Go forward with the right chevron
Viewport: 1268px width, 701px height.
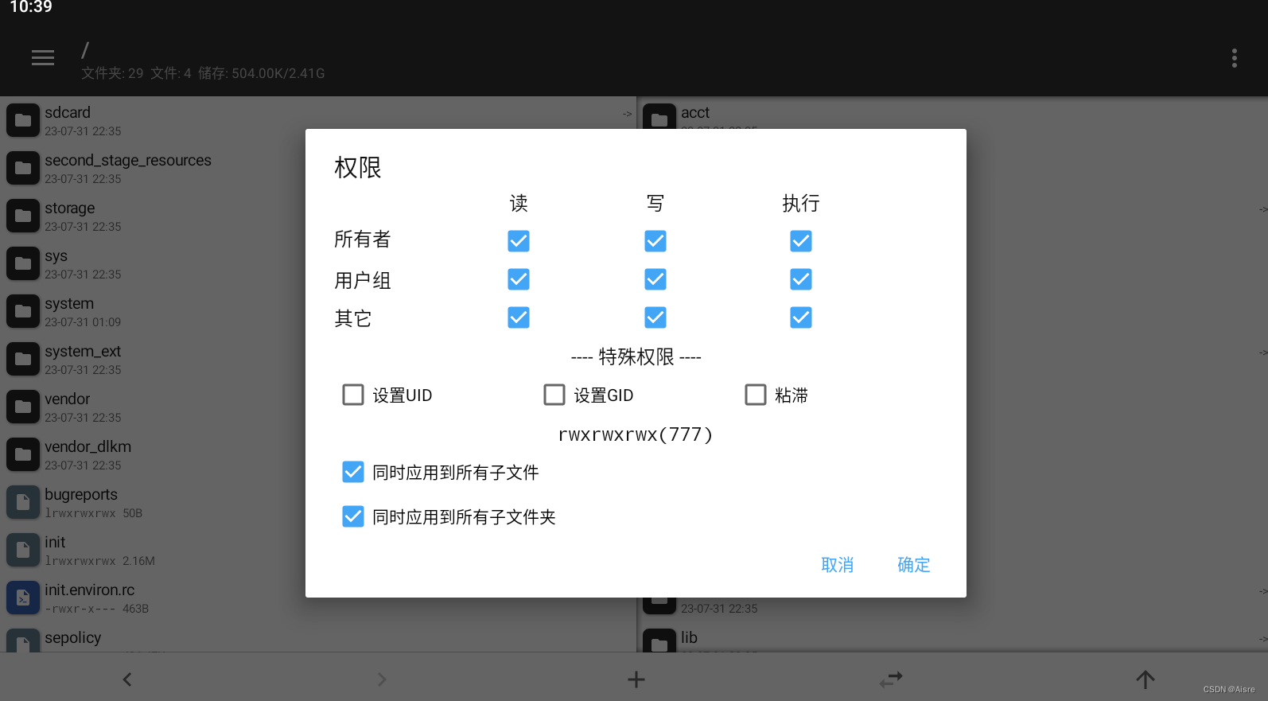click(382, 679)
